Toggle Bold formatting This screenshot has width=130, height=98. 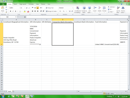coord(10,11)
